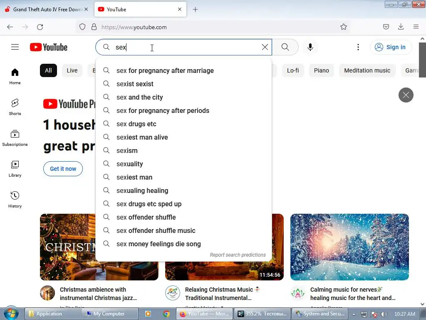Close the YouTube tab

pyautogui.click(x=180, y=9)
